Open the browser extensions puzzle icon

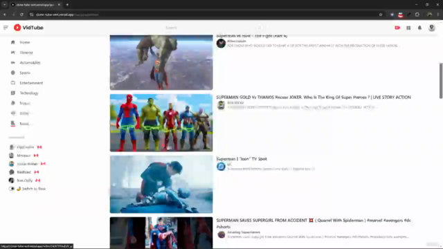(417, 15)
